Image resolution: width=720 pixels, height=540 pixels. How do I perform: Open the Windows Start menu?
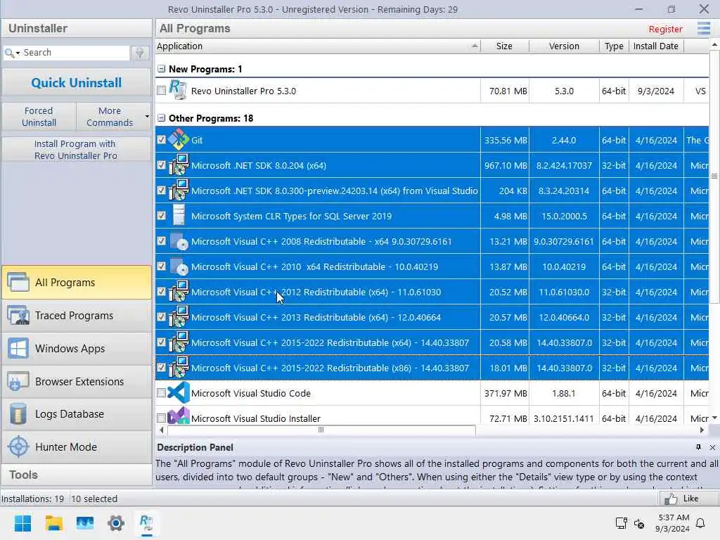(22, 523)
